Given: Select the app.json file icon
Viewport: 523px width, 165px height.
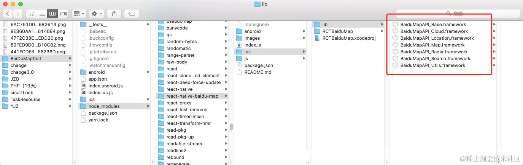Looking at the screenshot, I should pyautogui.click(x=84, y=79).
